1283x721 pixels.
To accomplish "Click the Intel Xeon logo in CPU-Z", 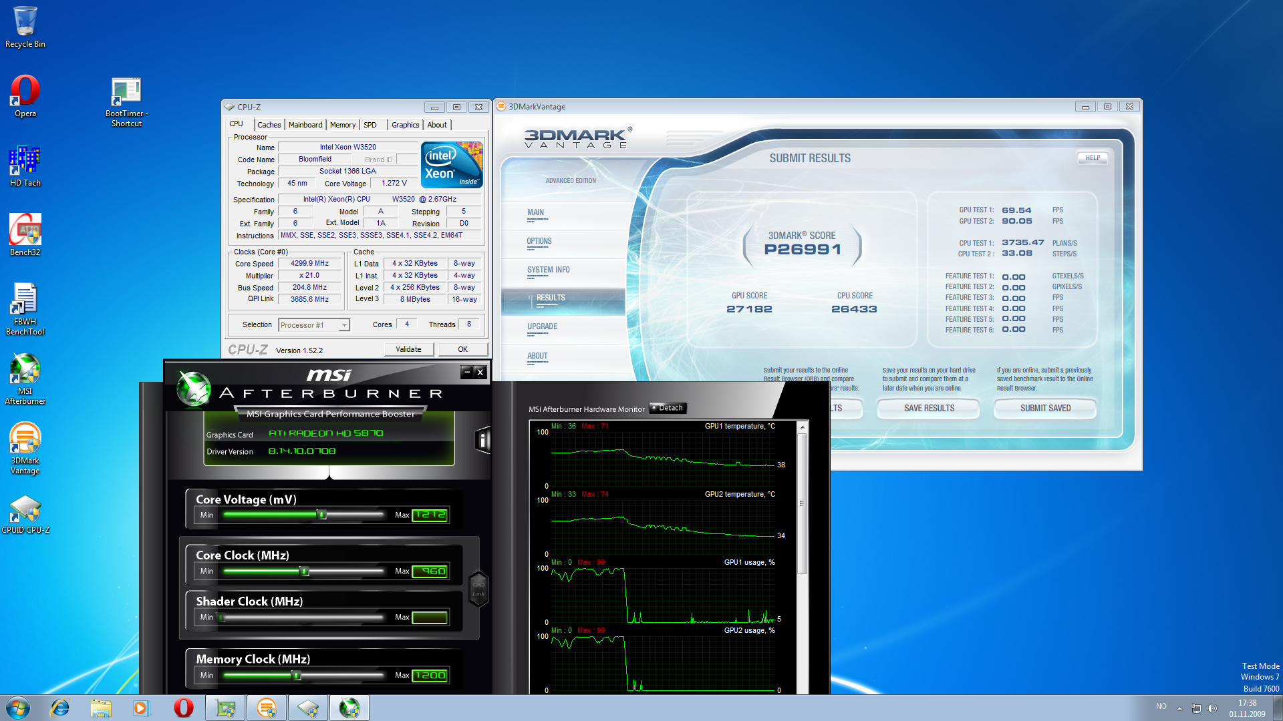I will pyautogui.click(x=452, y=164).
